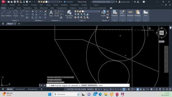Click the customize command line wrench icon
172x97 pixels.
[45, 85]
